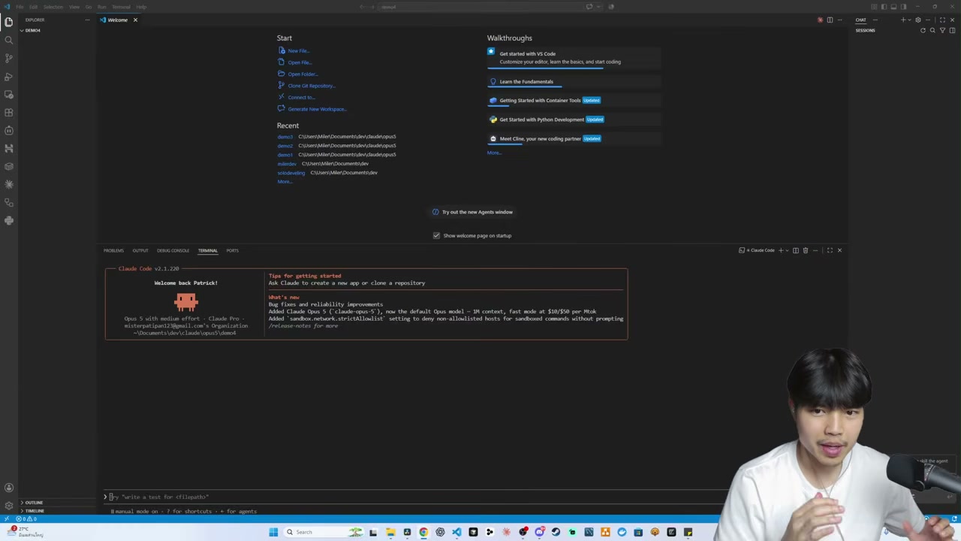Open the recent demo3 folder
The image size is (961, 541).
pyautogui.click(x=285, y=137)
